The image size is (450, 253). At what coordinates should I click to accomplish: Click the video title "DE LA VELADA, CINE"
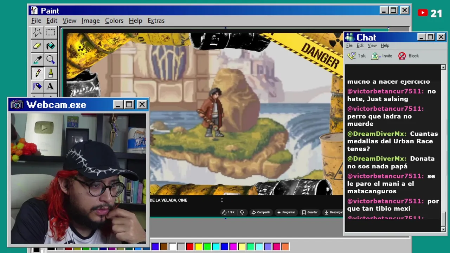coord(168,200)
